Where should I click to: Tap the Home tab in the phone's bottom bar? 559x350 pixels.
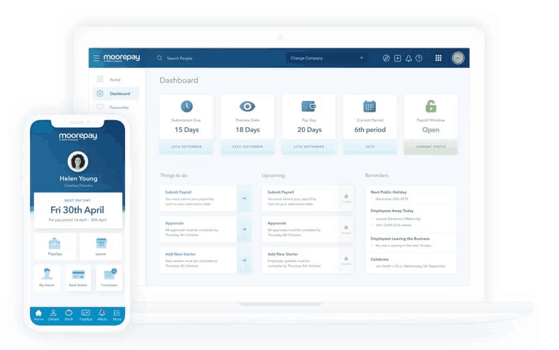[x=39, y=315]
